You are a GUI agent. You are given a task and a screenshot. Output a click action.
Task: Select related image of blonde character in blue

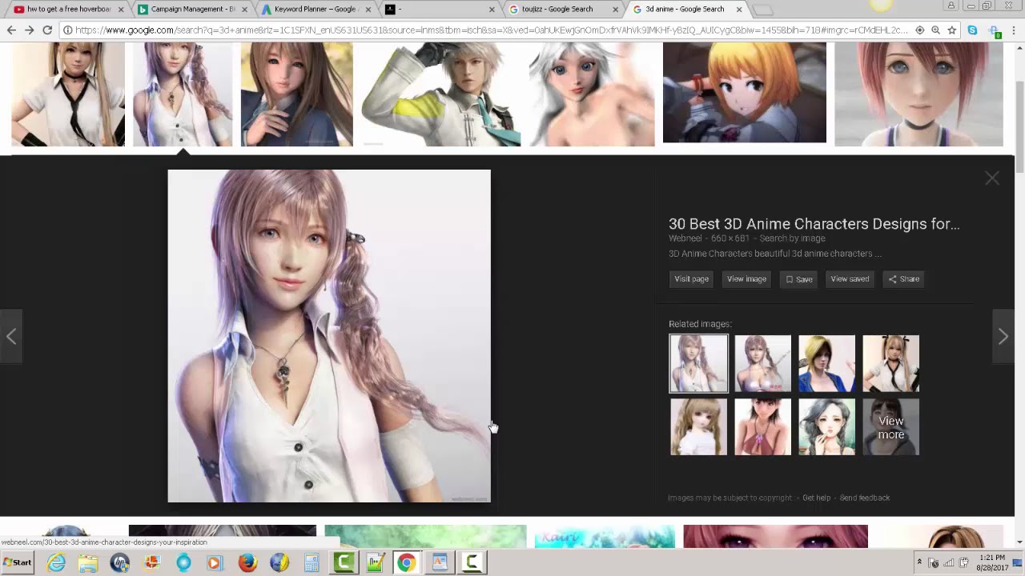826,363
